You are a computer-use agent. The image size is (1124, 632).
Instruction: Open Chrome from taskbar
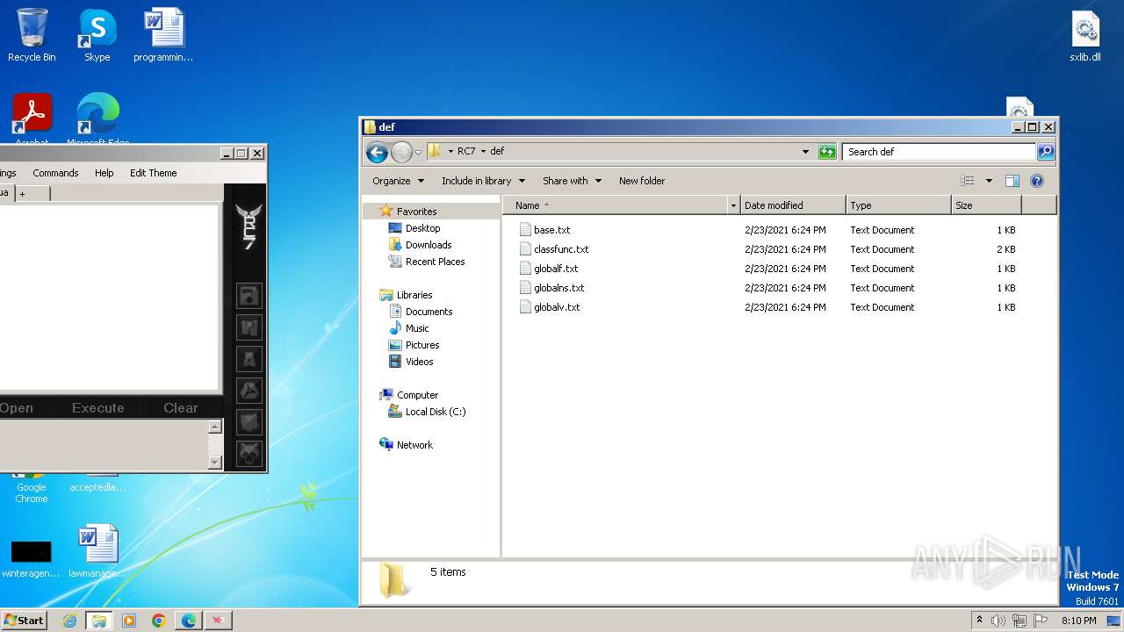159,621
